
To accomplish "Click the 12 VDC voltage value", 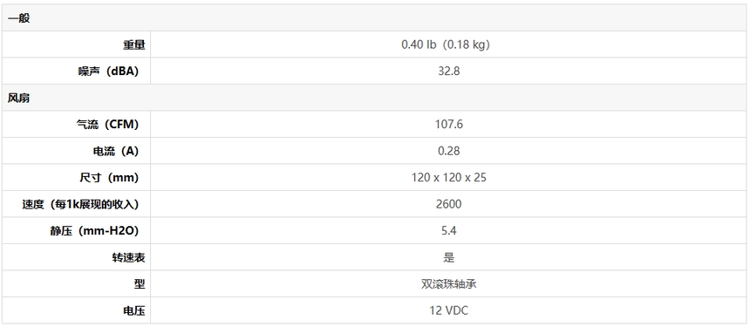I will pos(448,311).
